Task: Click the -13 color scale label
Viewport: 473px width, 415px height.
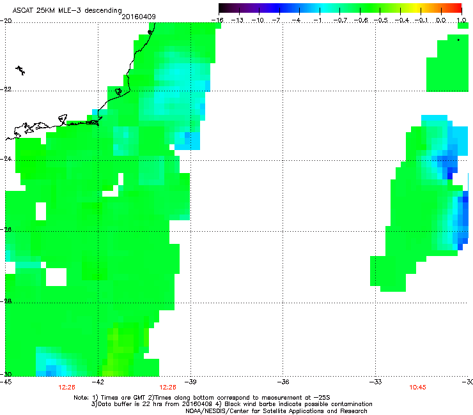Action: 237,20
